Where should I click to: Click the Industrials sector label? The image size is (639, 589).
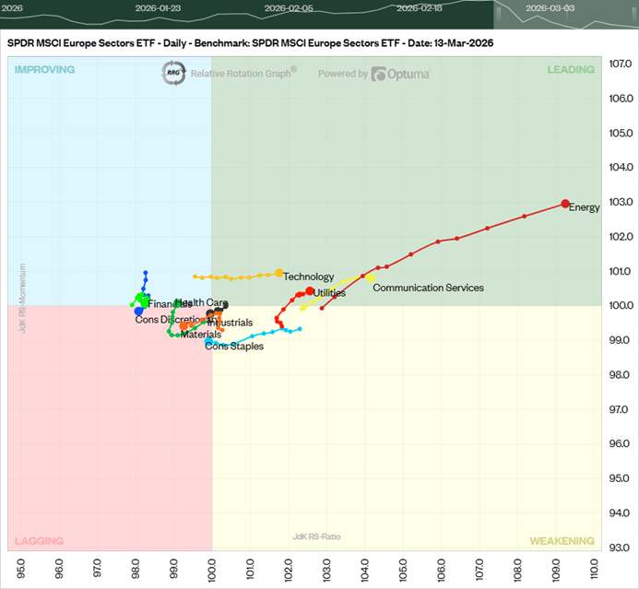coord(230,323)
